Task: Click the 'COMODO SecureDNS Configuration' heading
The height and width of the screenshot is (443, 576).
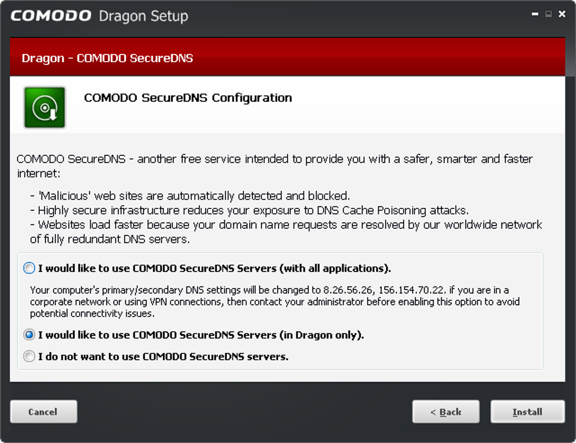Action: point(188,98)
